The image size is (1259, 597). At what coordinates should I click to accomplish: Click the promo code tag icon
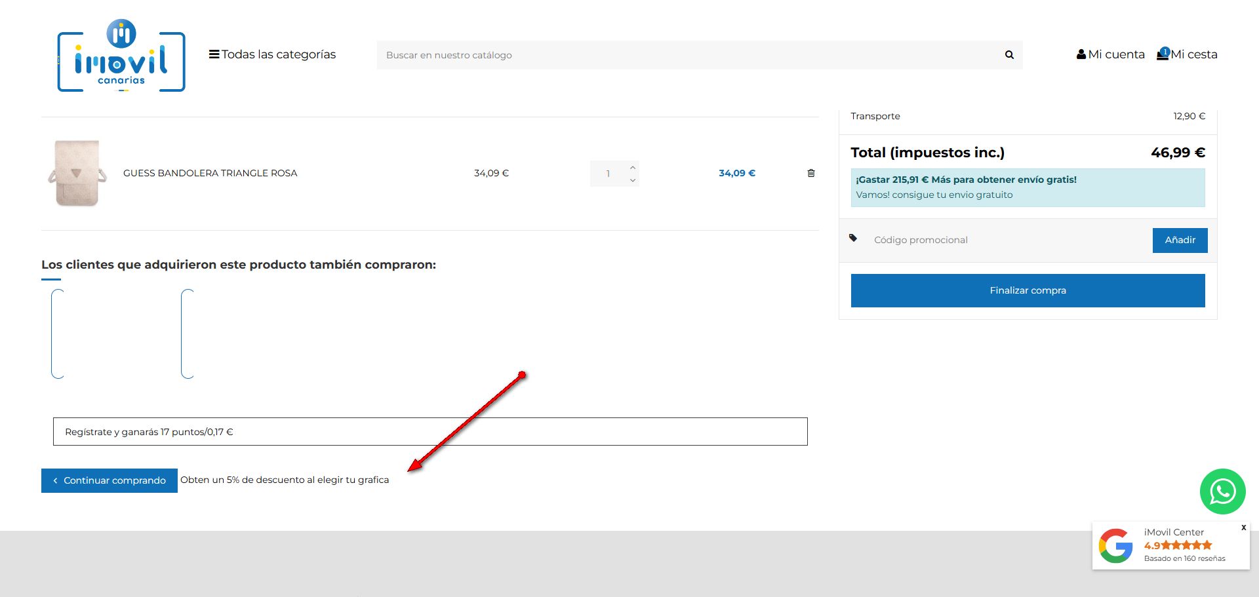point(853,238)
